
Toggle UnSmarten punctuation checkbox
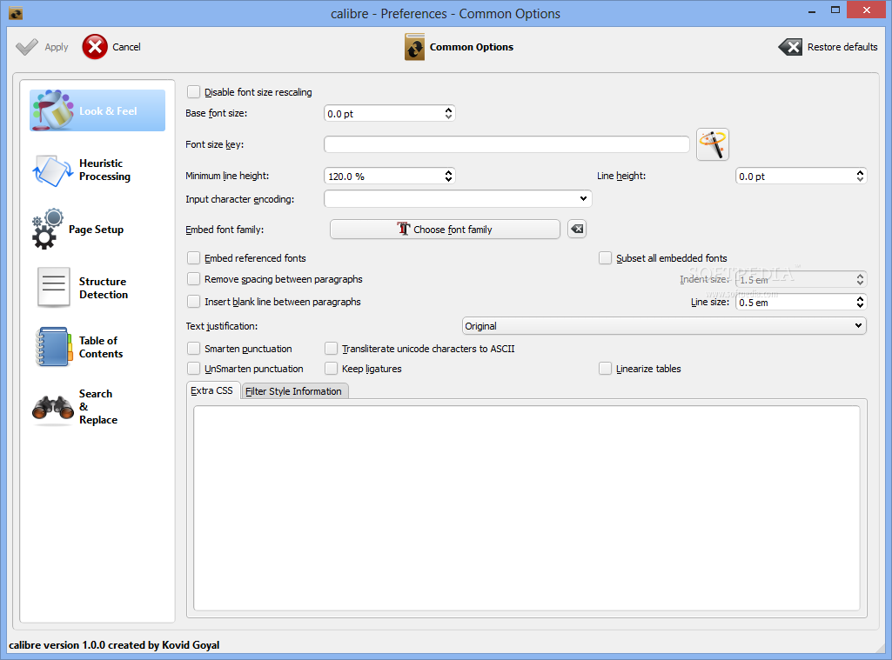[x=193, y=369]
